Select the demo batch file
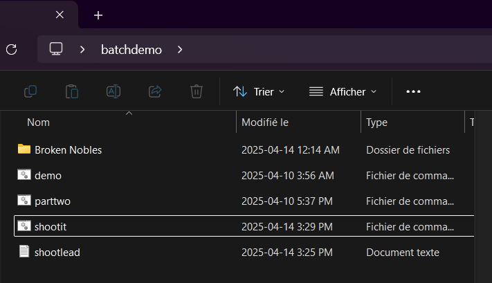The height and width of the screenshot is (283, 492). pos(48,176)
